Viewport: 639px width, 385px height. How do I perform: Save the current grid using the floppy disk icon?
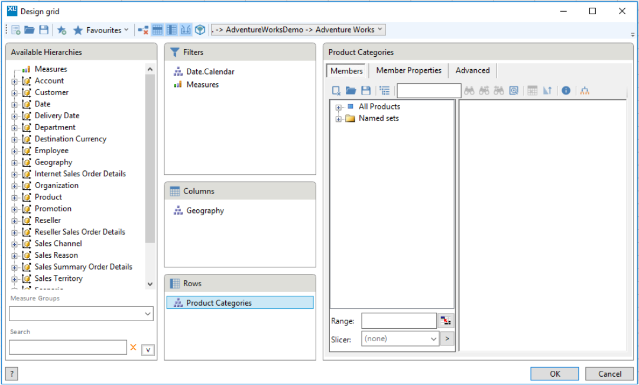coord(44,30)
